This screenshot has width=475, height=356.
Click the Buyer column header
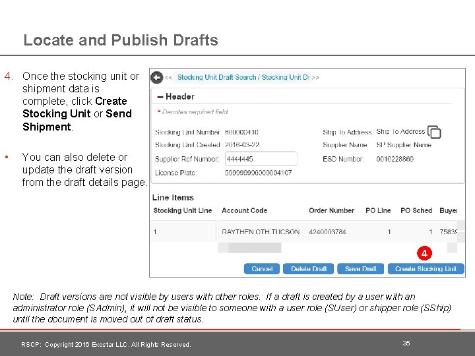point(449,211)
